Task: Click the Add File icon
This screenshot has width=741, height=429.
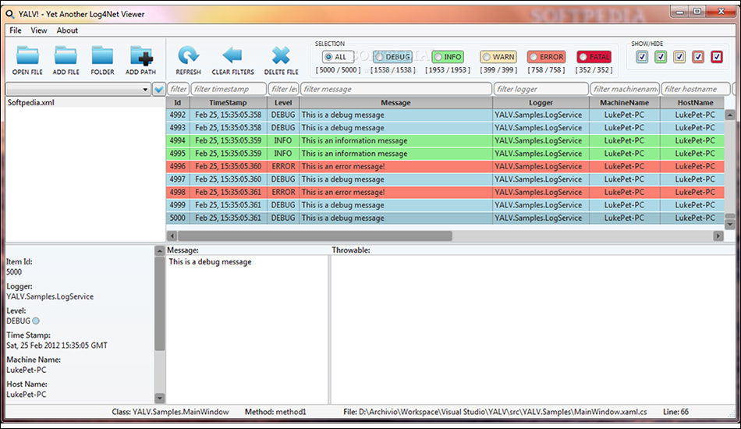Action: pos(66,55)
